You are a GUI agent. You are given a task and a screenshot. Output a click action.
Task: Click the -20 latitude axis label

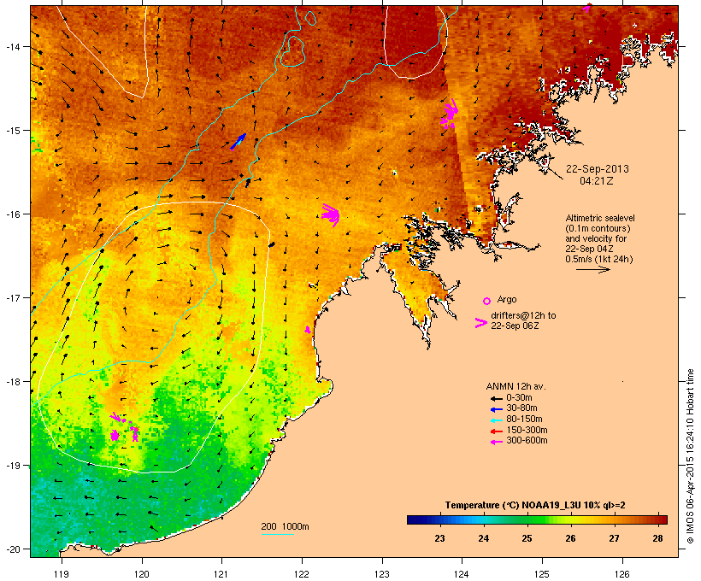(x=12, y=549)
